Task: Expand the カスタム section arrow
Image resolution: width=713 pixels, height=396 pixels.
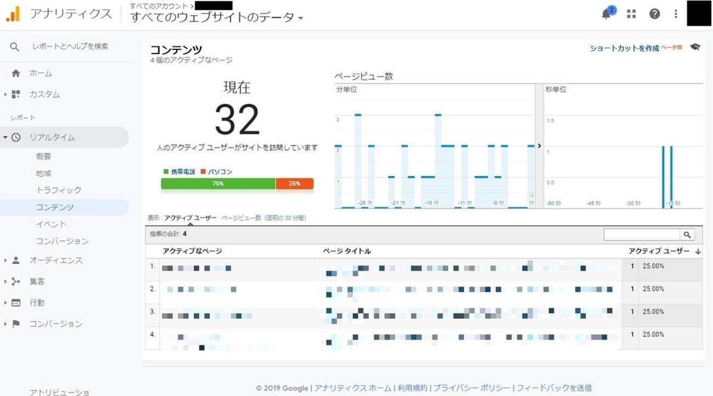Action: 5,94
